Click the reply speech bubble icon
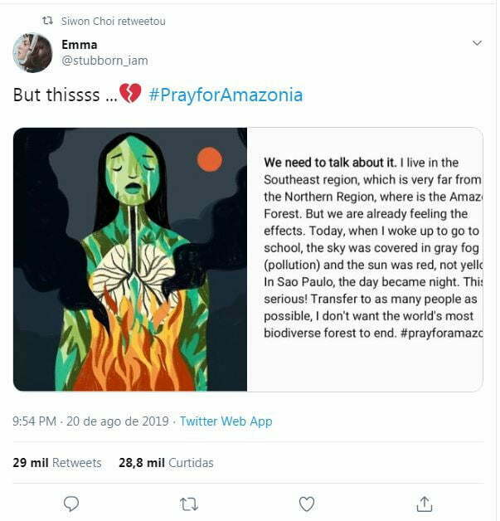 [71, 503]
